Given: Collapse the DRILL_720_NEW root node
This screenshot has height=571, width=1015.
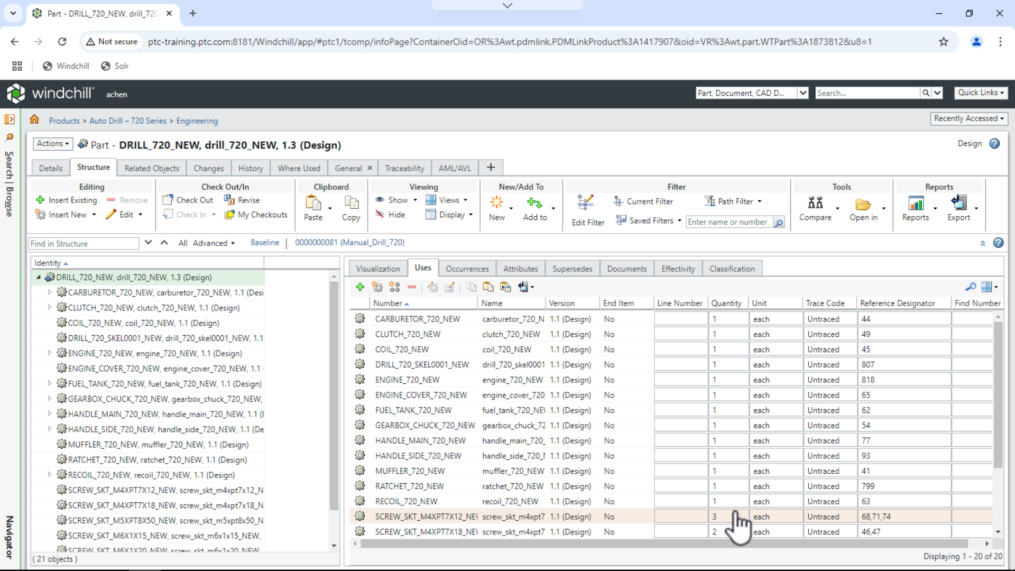Looking at the screenshot, I should [38, 277].
